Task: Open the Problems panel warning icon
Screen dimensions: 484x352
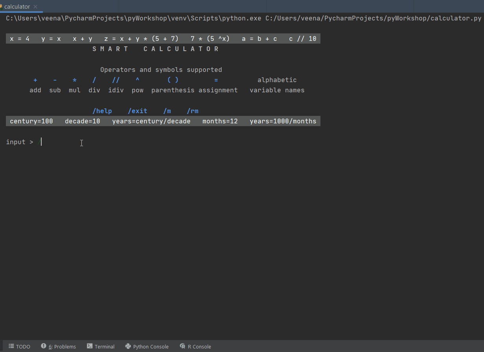Action: pos(44,346)
